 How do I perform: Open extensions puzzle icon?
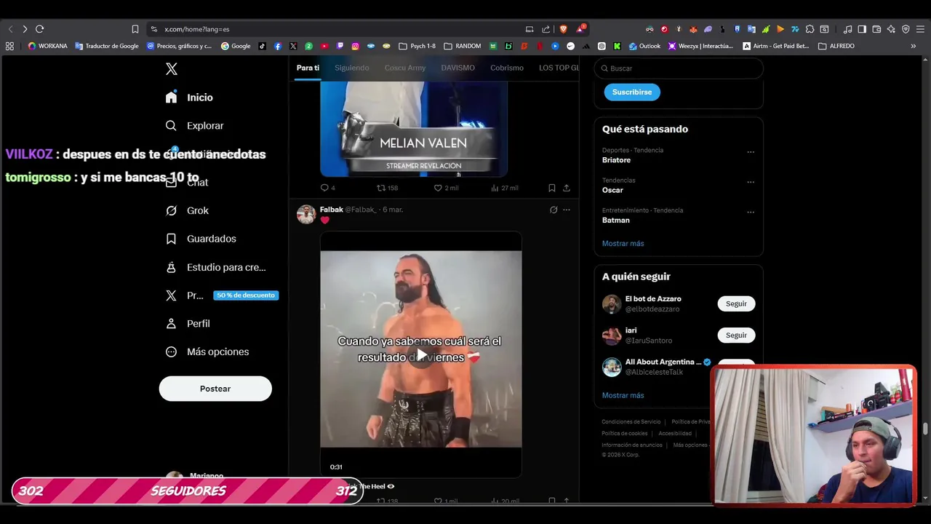tap(810, 29)
